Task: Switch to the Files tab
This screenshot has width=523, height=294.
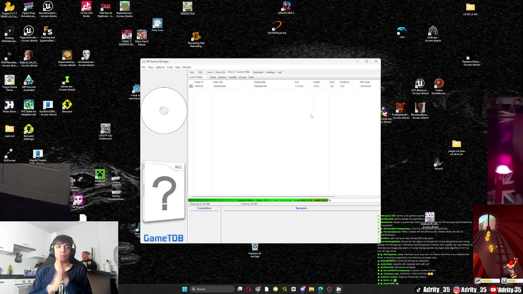Action: tap(192, 72)
